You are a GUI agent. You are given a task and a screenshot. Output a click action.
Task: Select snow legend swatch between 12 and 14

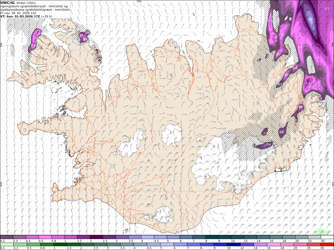[x=250, y=237]
